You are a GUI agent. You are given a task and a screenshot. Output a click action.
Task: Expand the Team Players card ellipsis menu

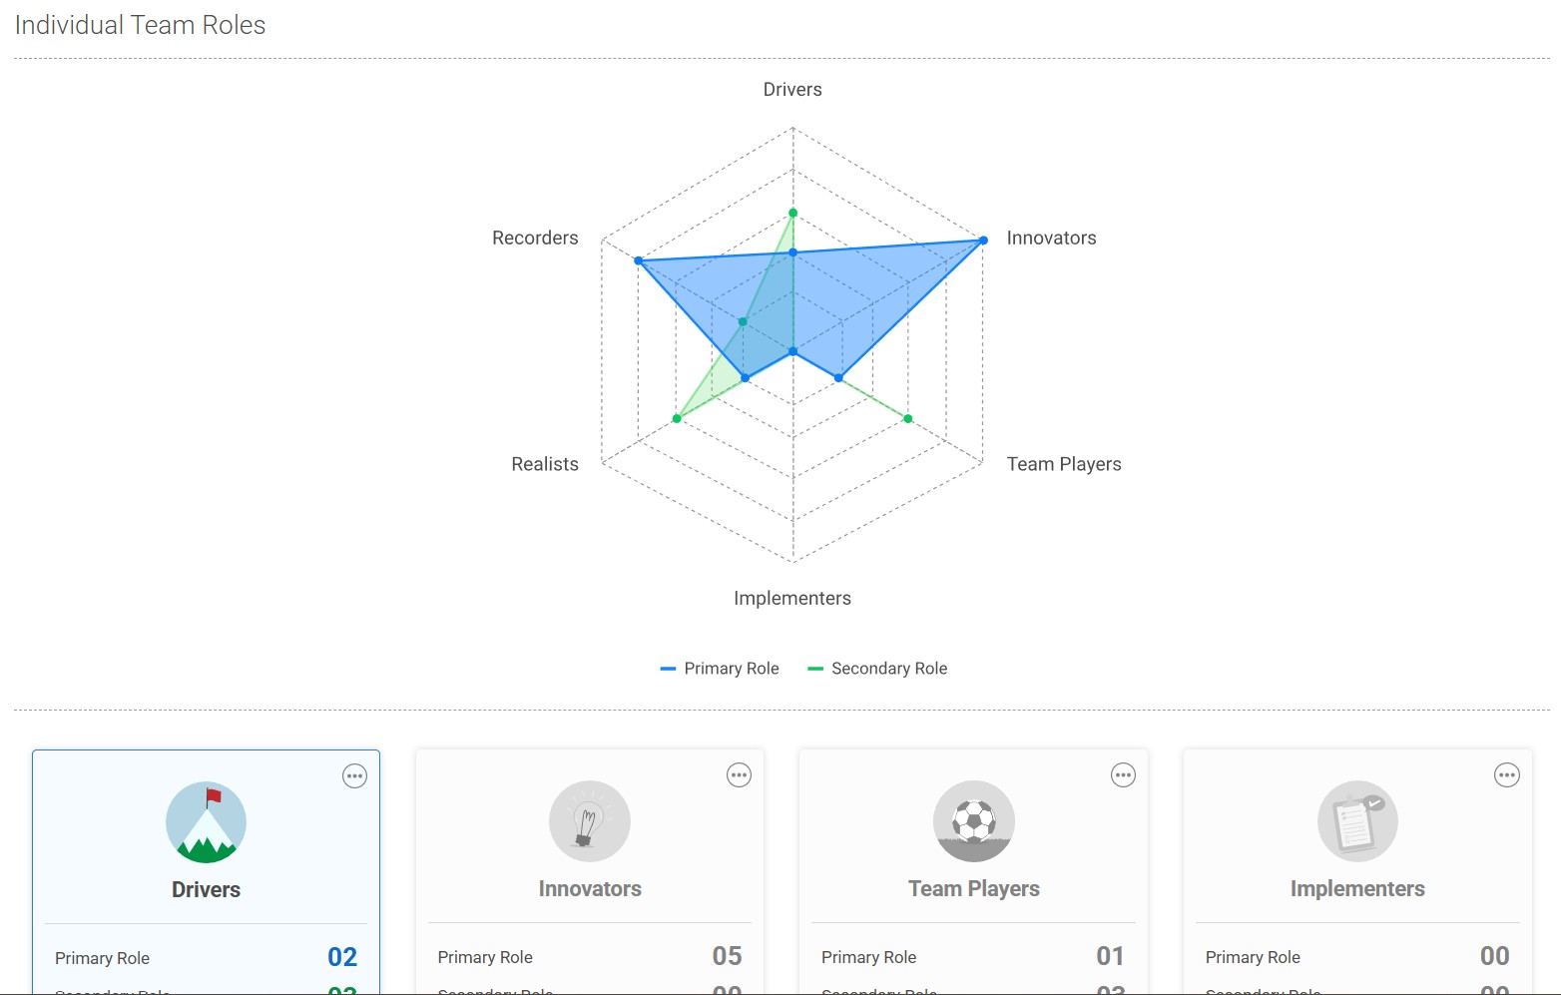1123,775
